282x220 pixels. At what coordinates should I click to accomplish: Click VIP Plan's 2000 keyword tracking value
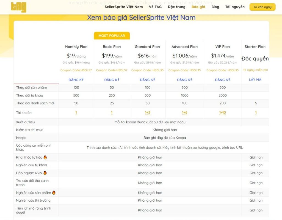222,95
